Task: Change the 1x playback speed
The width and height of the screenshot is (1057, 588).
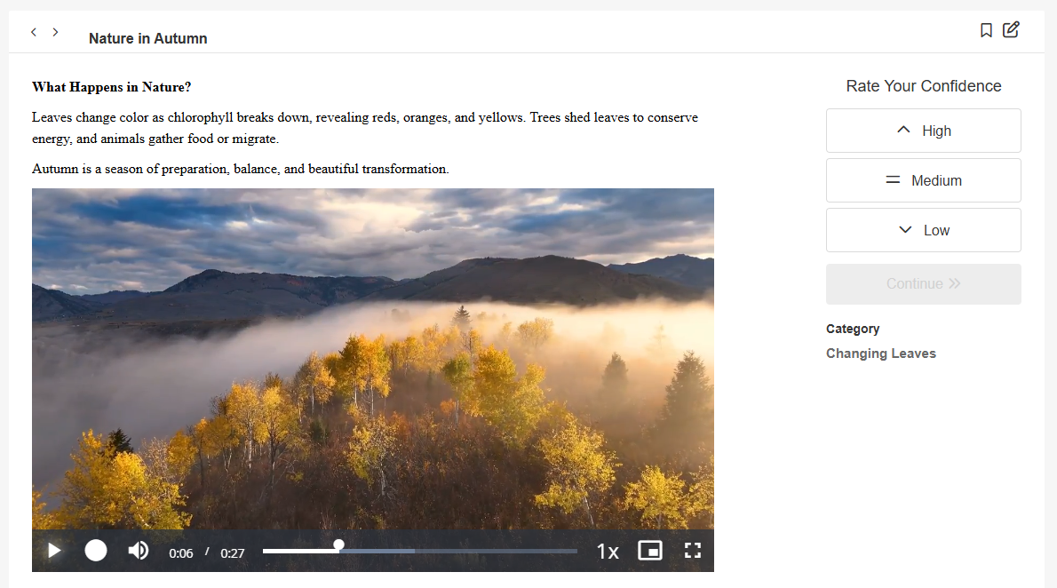Action: [x=608, y=552]
